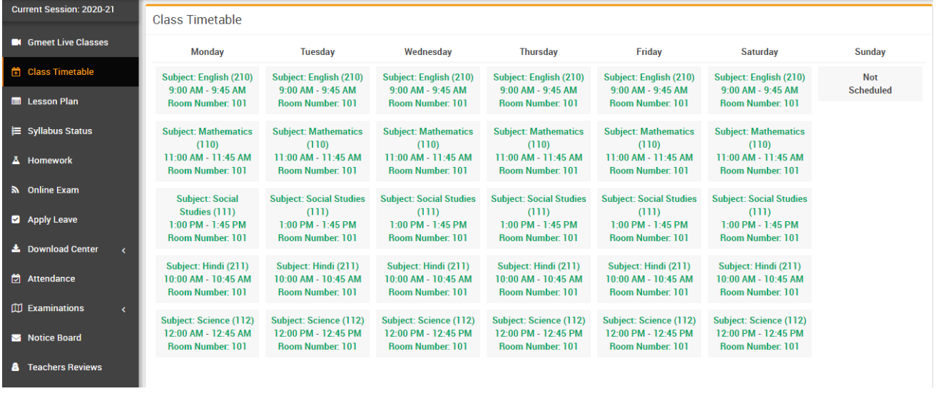Click the Notice Board envelope icon
The width and height of the screenshot is (936, 406).
[x=16, y=338]
